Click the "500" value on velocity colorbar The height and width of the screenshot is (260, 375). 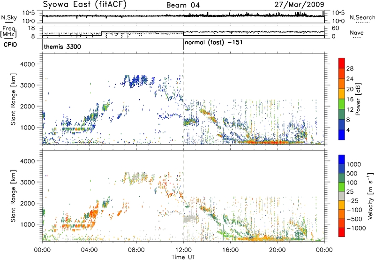point(352,173)
